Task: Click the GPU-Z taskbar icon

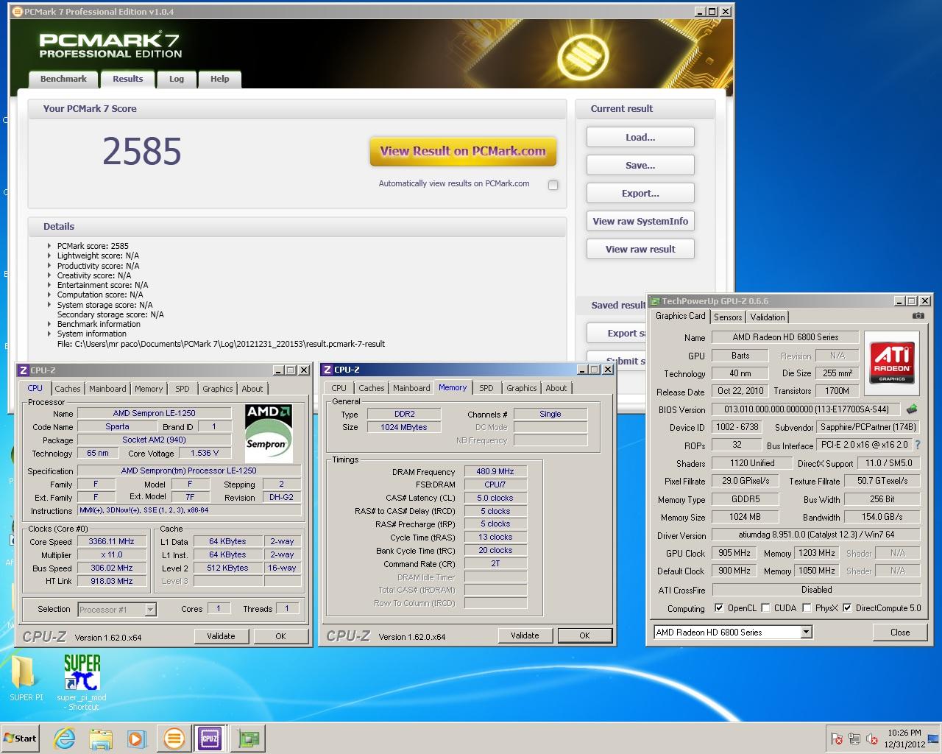Action: point(248,738)
